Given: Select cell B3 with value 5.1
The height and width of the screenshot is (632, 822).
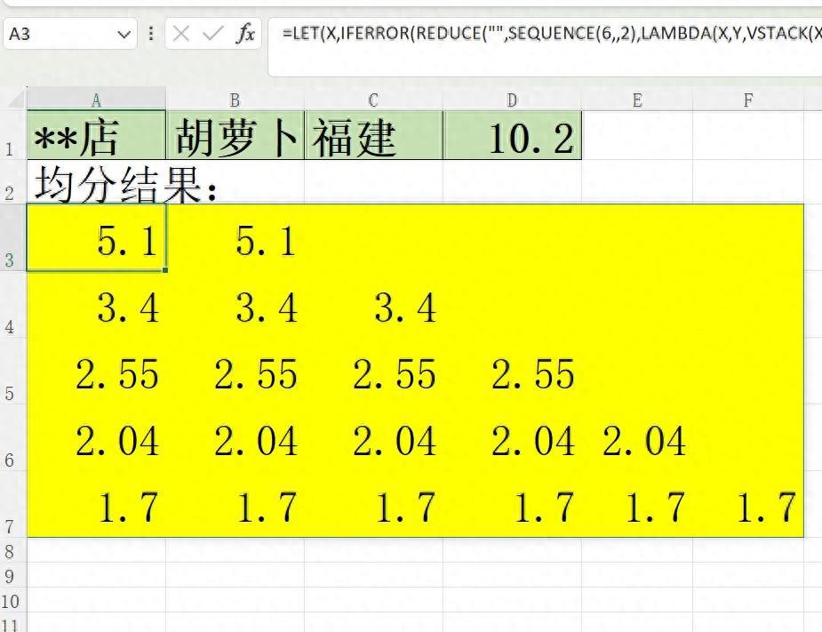Looking at the screenshot, I should coord(235,237).
